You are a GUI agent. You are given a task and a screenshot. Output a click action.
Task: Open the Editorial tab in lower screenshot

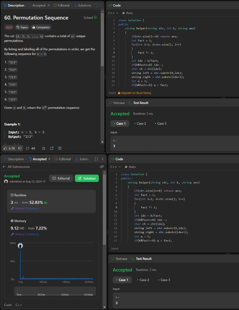tap(63, 159)
